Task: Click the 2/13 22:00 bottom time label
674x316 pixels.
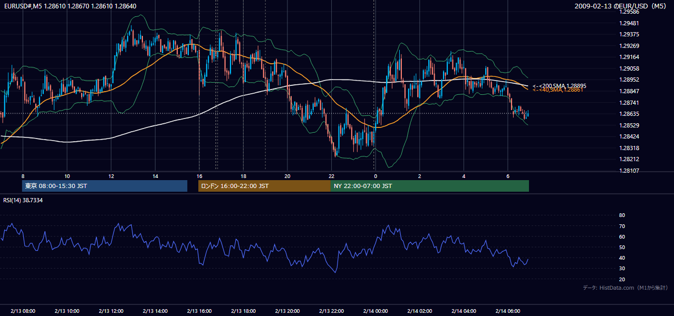Action: point(331,311)
